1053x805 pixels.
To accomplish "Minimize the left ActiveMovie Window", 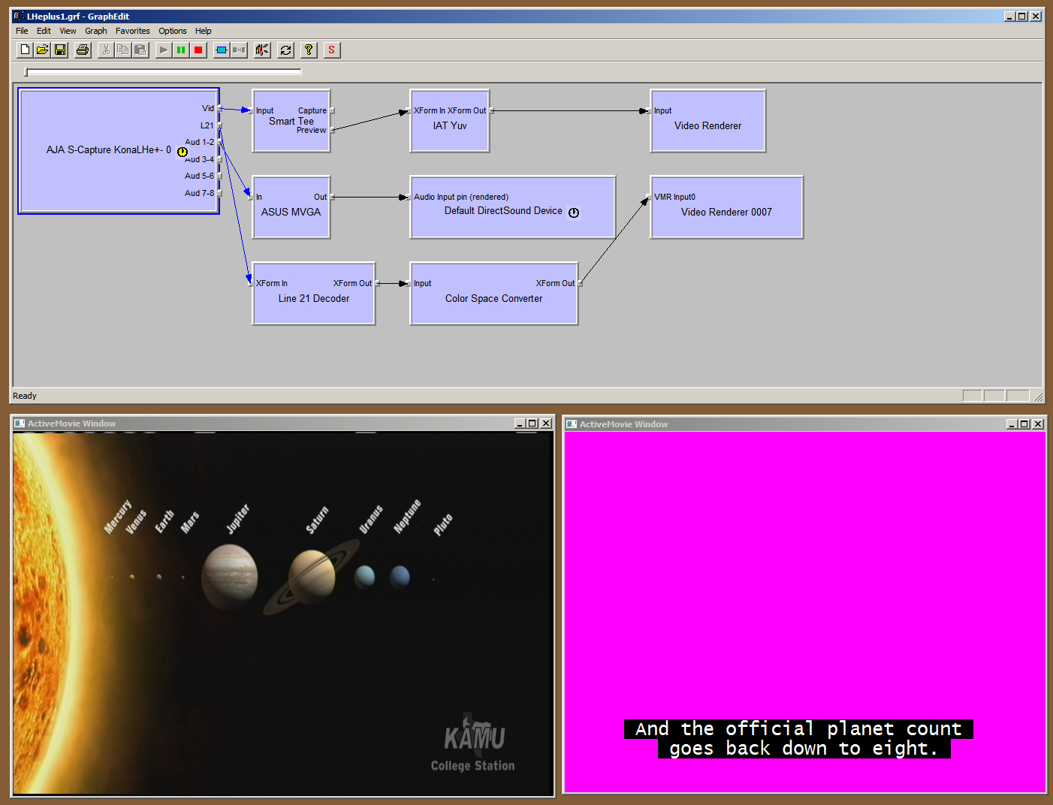I will pos(520,424).
